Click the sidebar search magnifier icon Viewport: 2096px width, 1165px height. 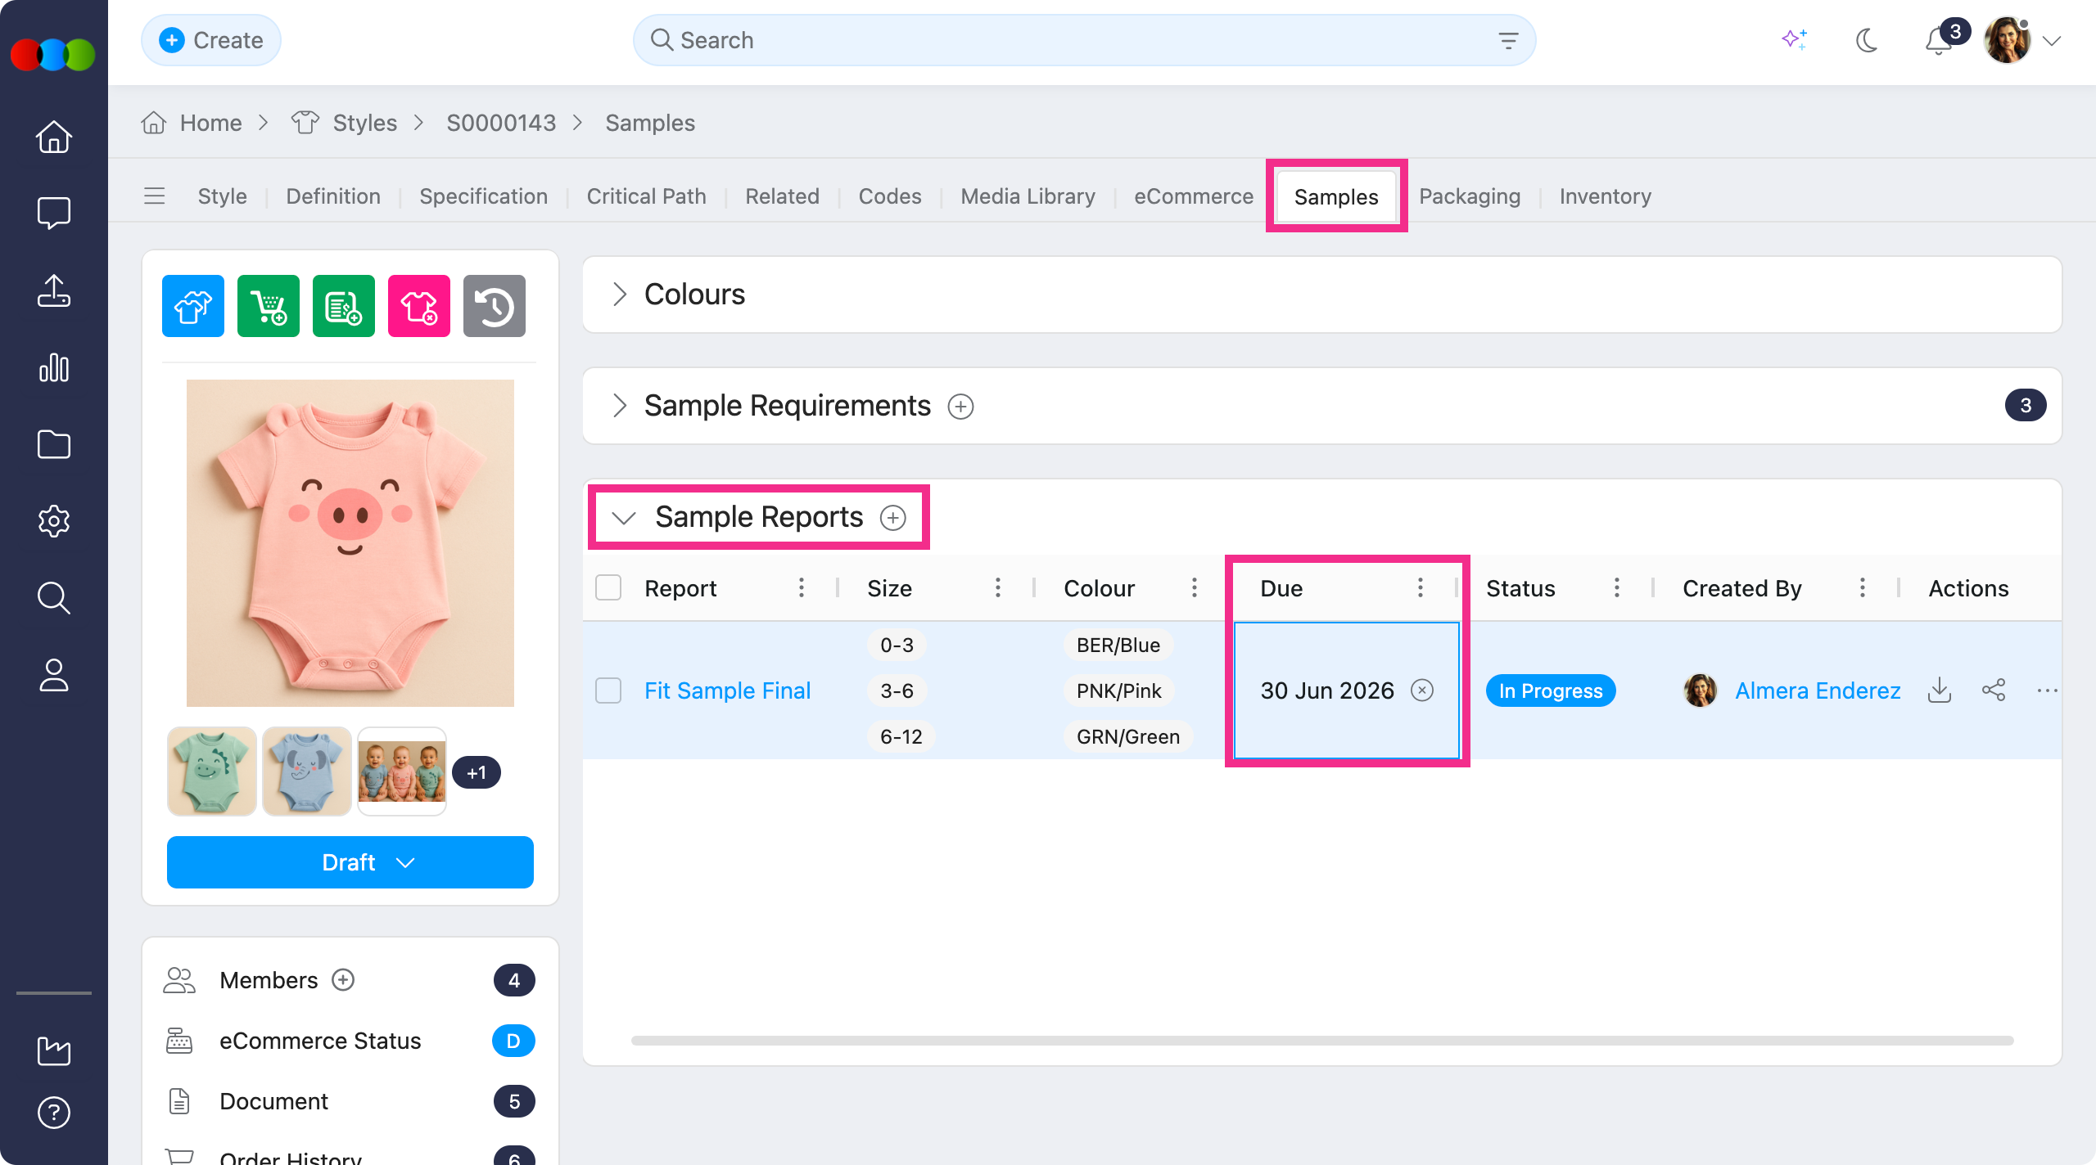point(54,598)
